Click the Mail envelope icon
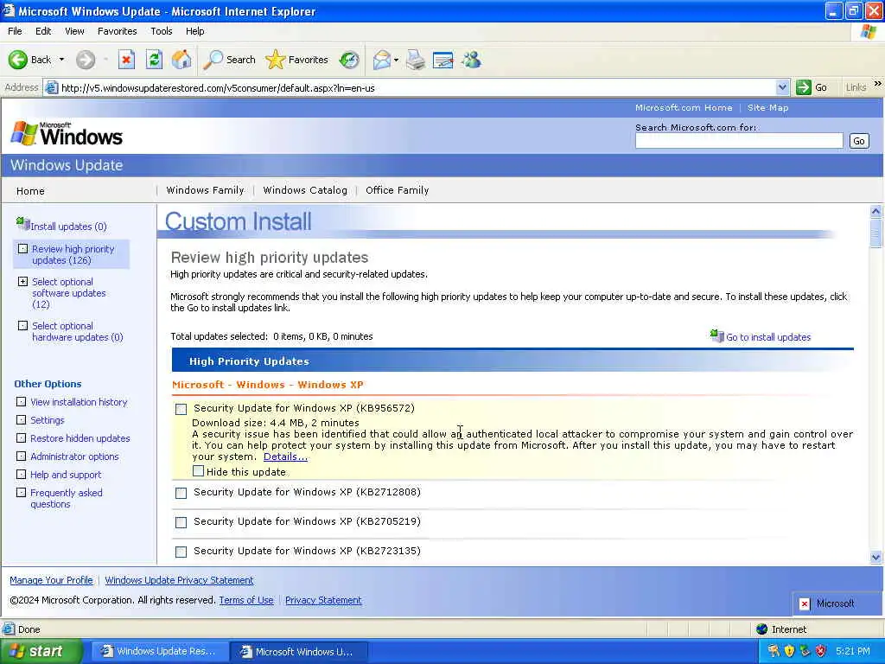Screen dimensions: 885x664 (x=382, y=60)
